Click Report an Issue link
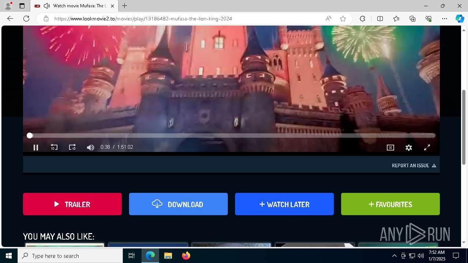Viewport: 468px width, 263px height. [414, 165]
